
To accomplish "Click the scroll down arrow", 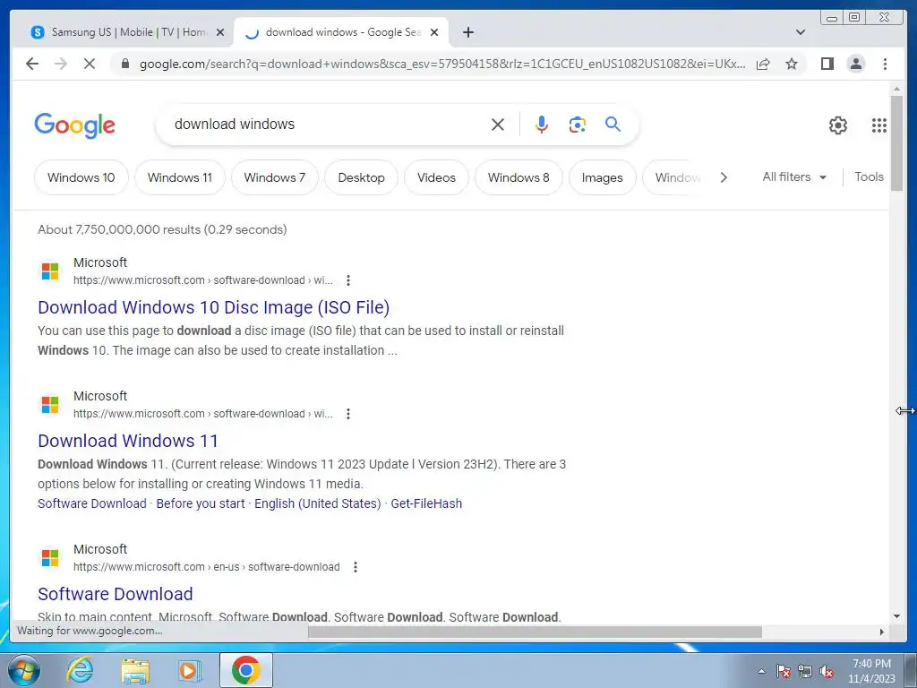I will [x=896, y=616].
